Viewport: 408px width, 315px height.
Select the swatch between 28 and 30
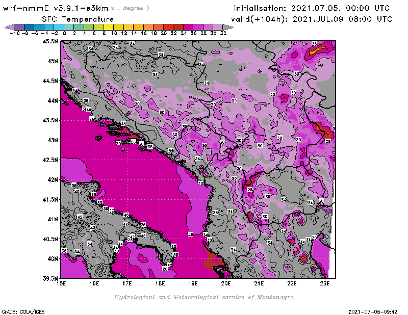click(208, 27)
